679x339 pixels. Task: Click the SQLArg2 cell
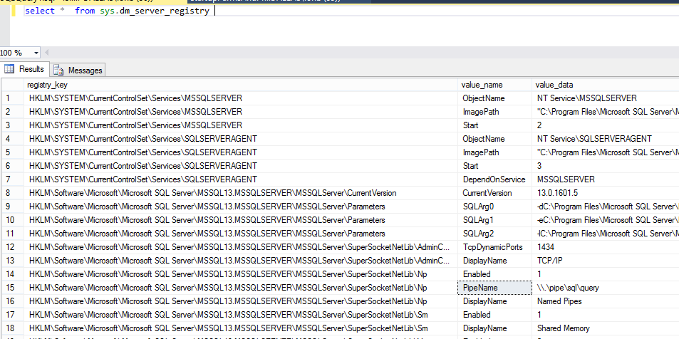pyautogui.click(x=495, y=234)
